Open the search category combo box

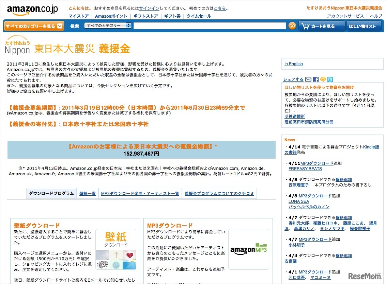point(108,25)
